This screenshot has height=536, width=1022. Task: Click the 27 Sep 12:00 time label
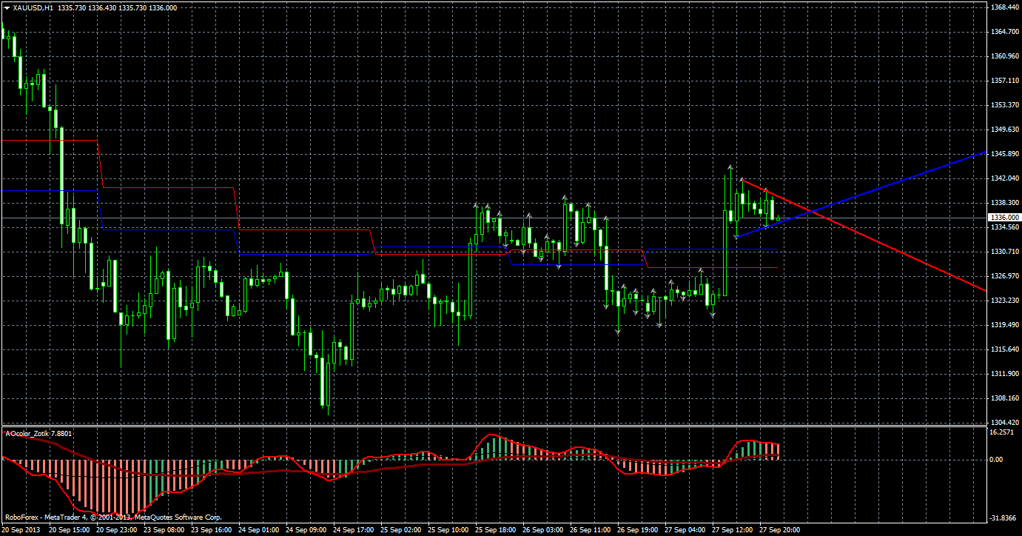(x=734, y=530)
